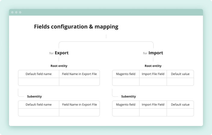
Task: Click empty cell under Root entity Default value
Action: pyautogui.click(x=180, y=82)
